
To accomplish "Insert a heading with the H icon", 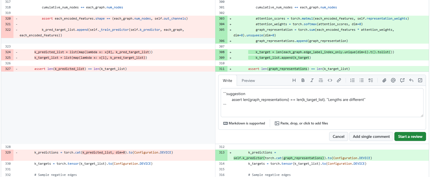I will [294, 80].
